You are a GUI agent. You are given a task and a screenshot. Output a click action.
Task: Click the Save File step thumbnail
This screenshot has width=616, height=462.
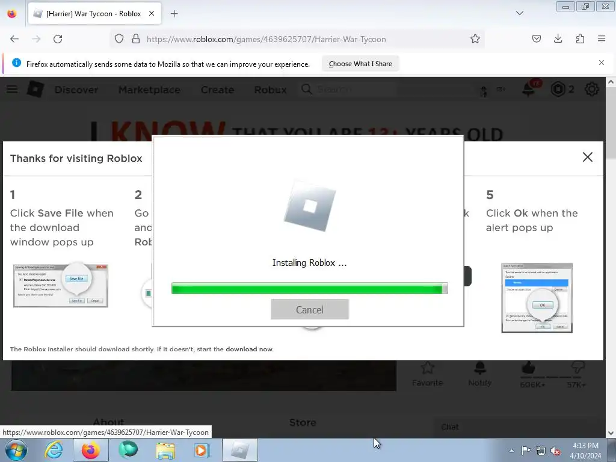(x=61, y=286)
